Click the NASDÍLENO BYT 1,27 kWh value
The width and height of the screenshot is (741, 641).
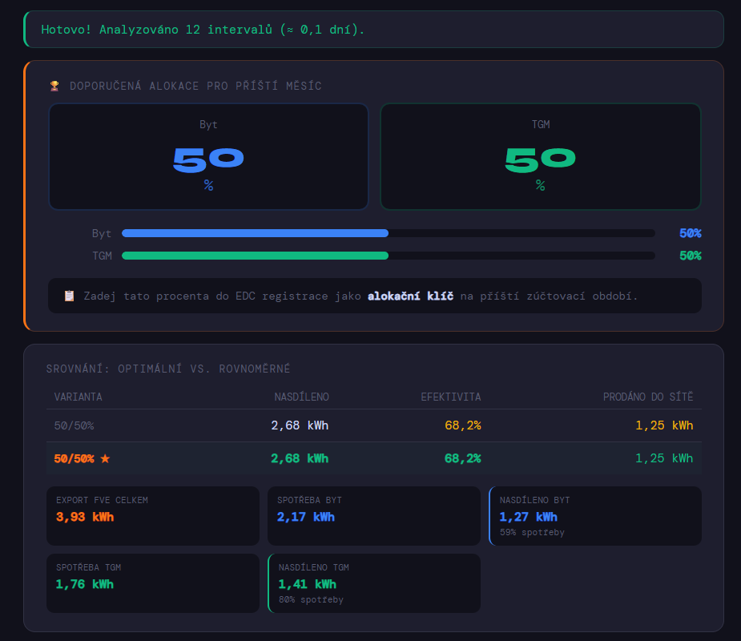529,517
